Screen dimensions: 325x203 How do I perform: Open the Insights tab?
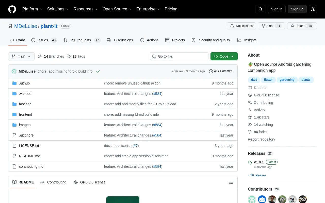[x=247, y=40]
